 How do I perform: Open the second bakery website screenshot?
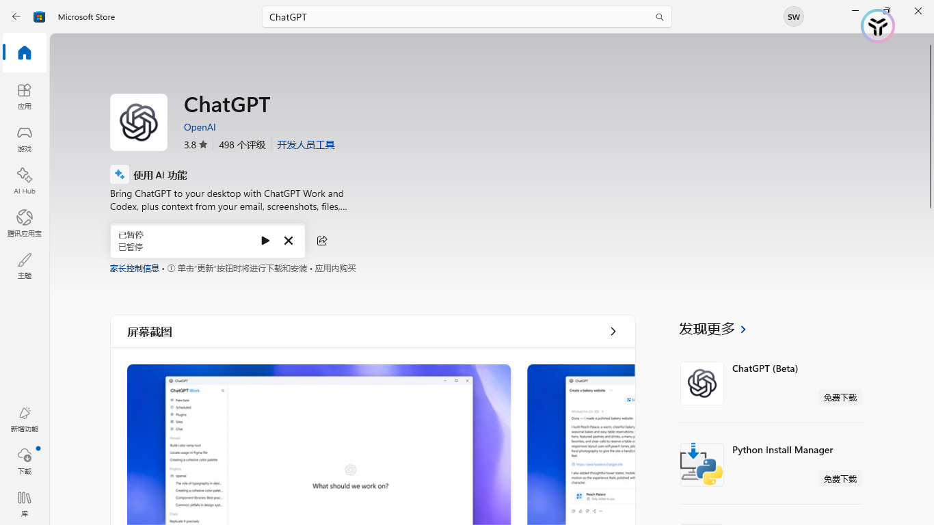point(581,444)
